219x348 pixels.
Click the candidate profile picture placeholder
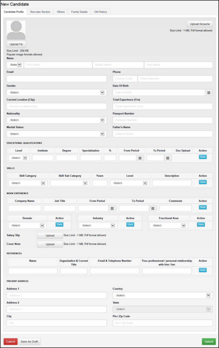coord(16,30)
